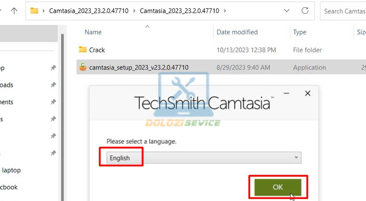Open the language dropdown showing English
366x201 pixels.
point(204,158)
